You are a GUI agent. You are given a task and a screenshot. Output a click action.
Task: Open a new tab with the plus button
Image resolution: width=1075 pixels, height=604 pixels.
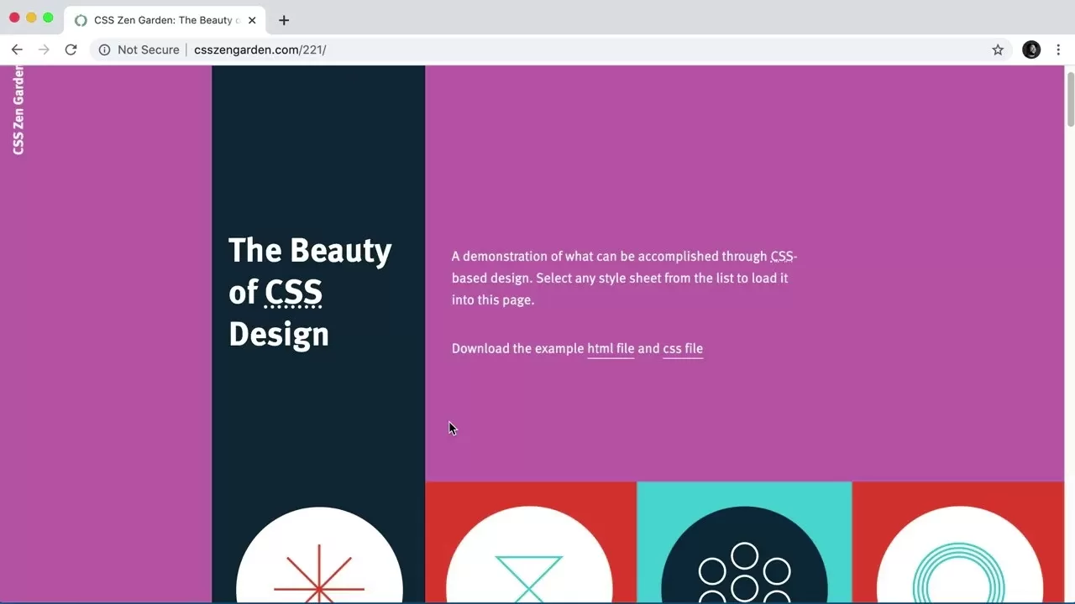(283, 19)
